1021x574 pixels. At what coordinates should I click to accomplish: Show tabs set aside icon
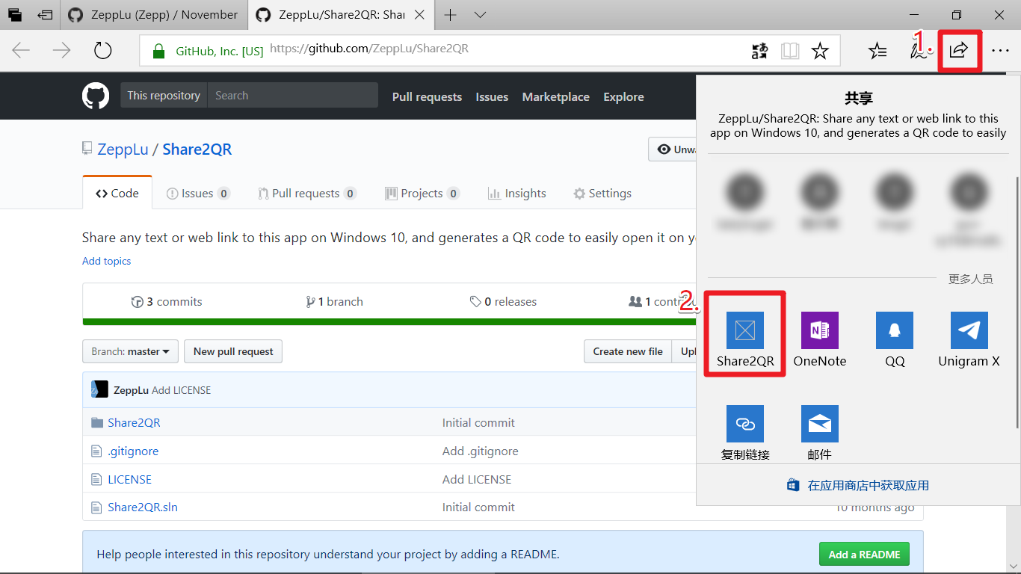point(15,15)
